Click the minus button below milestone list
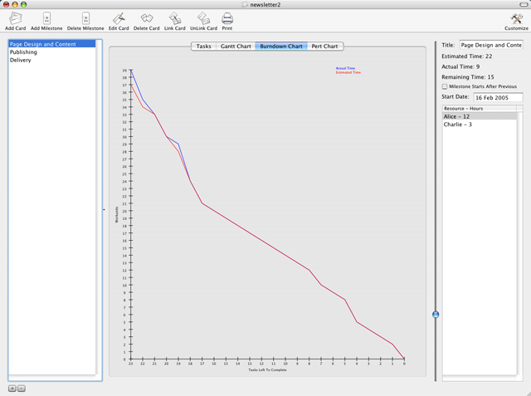Viewport: 531px width, 396px height. click(x=22, y=389)
